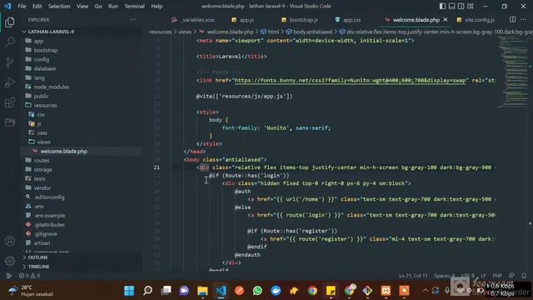
Task: Open WhatsApp from the taskbar
Action: (x=257, y=291)
